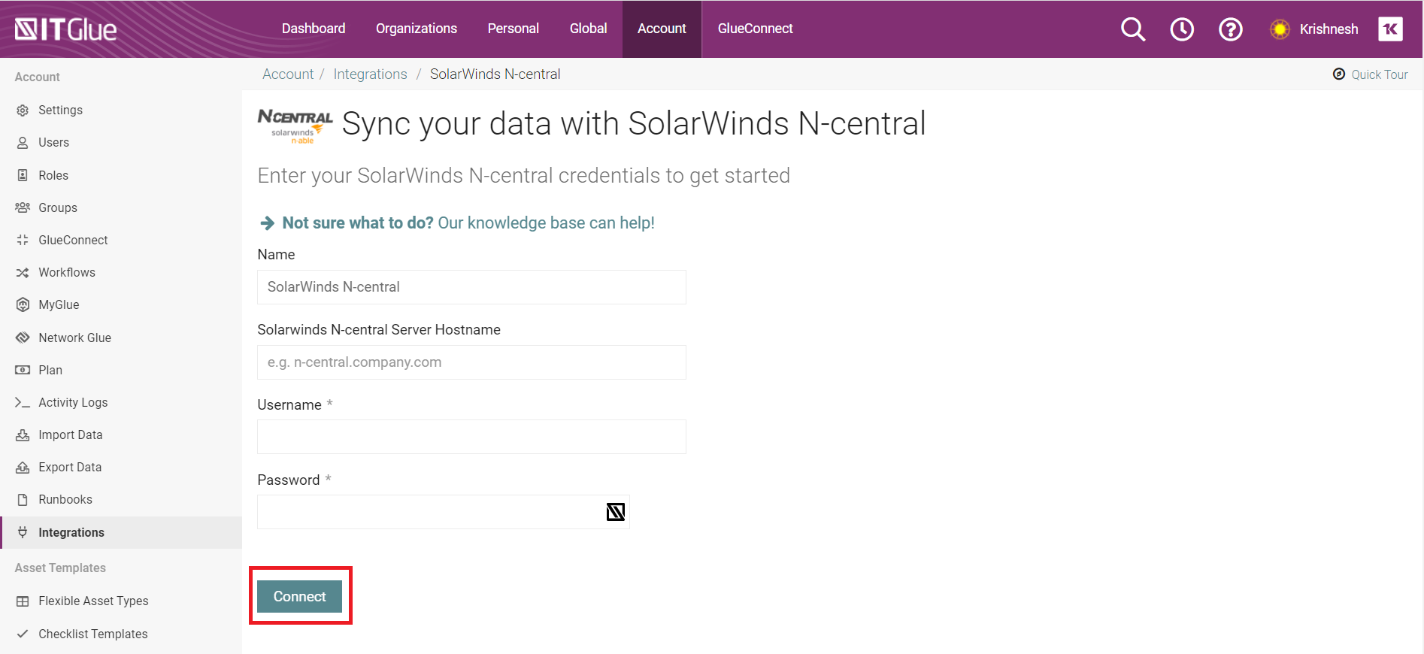Viewport: 1424px width, 654px height.
Task: Click the MyGlue hexagon icon
Action: point(23,304)
